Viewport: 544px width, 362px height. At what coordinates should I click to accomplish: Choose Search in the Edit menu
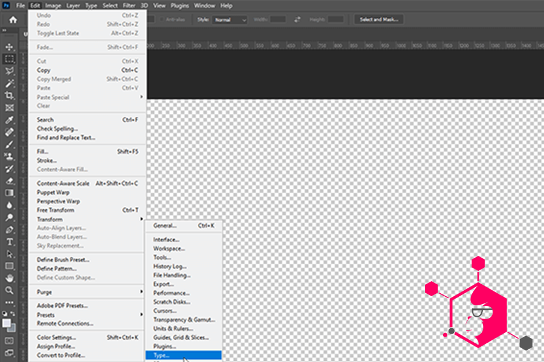pos(87,119)
